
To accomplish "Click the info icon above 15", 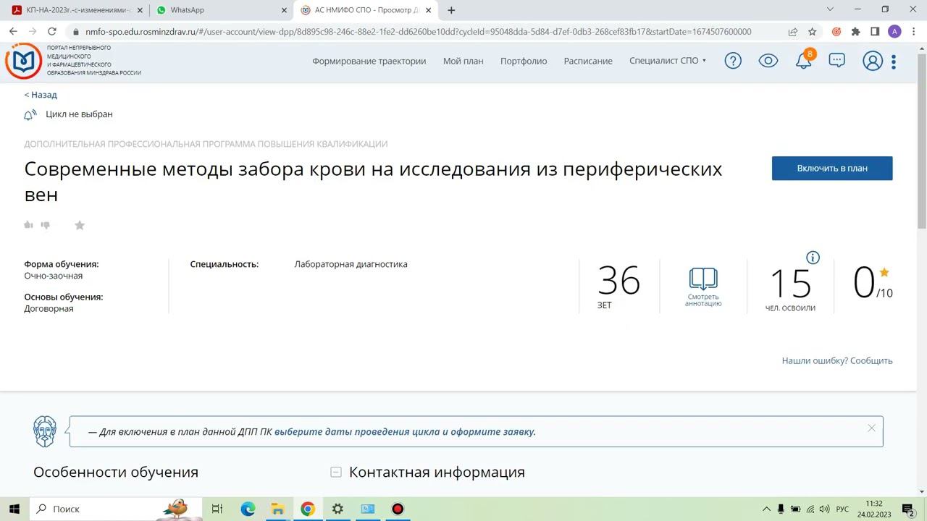I will click(x=813, y=258).
